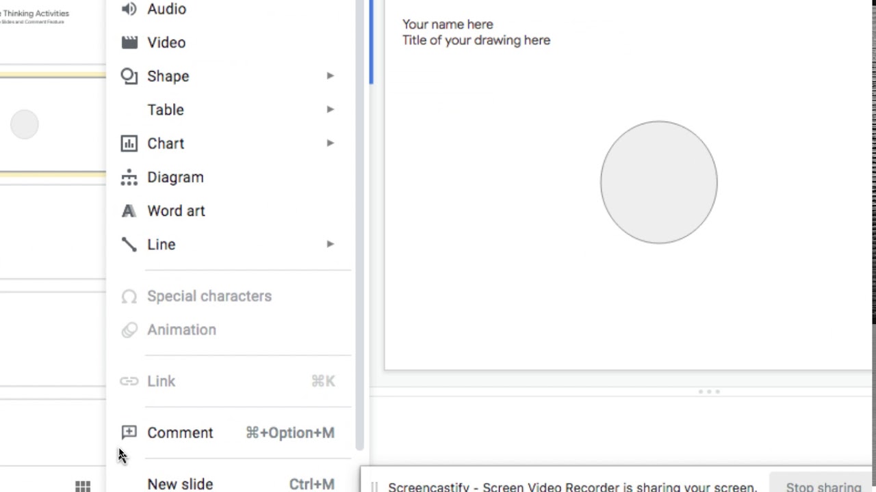
Task: Insert Word art from menu
Action: (x=232, y=210)
